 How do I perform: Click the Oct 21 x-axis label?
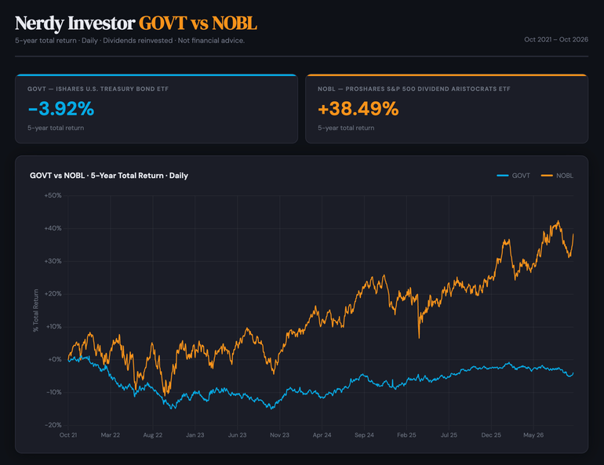click(x=68, y=435)
